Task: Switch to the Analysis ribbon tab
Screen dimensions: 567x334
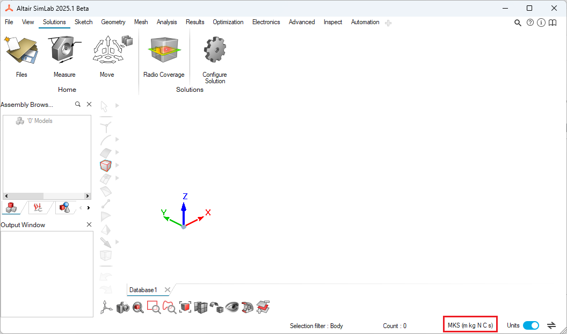Action: coord(166,22)
